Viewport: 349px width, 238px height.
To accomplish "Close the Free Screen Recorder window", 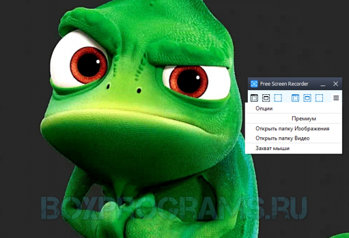I will click(x=336, y=84).
